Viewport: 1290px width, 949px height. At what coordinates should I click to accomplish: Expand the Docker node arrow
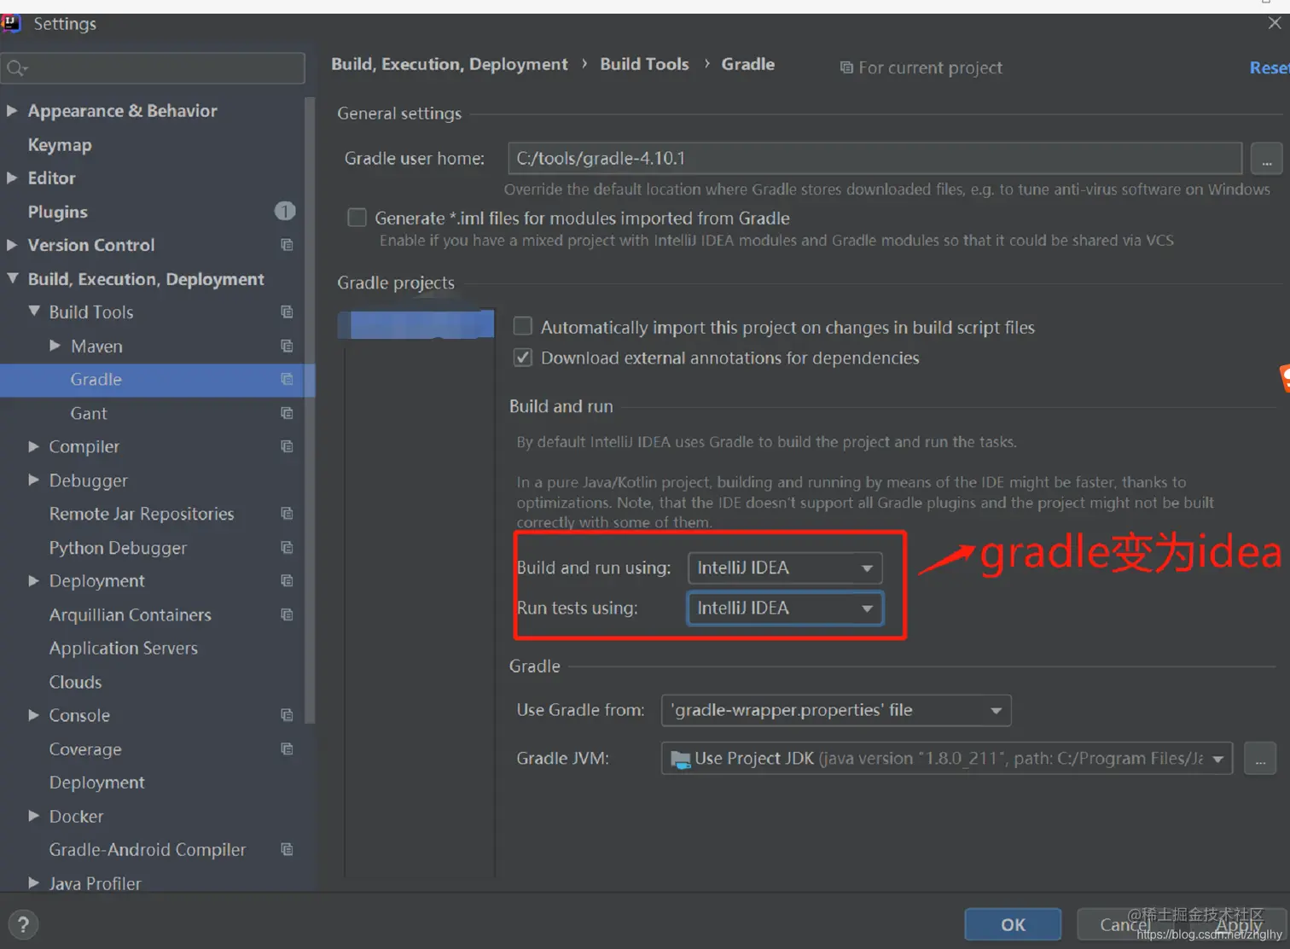[34, 816]
